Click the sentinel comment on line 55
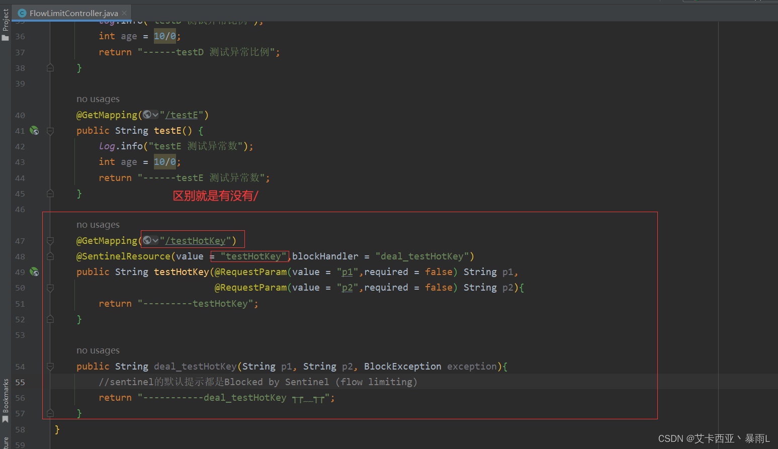The image size is (778, 449). [258, 382]
